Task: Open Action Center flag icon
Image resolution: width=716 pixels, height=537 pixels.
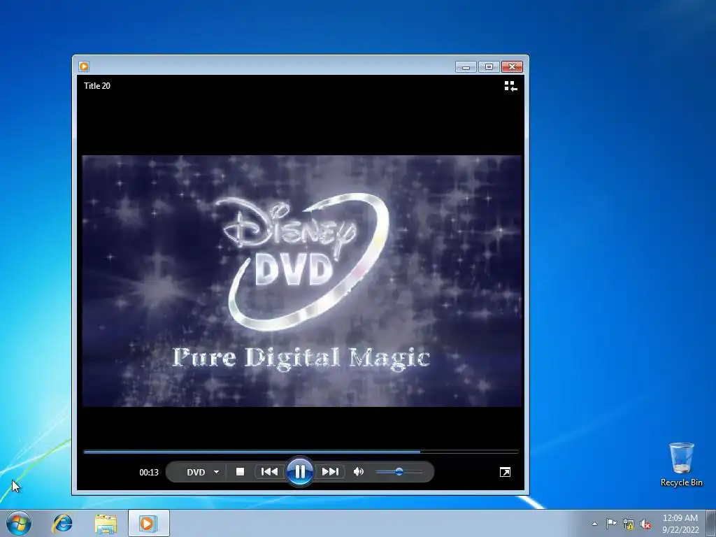Action: (611, 524)
